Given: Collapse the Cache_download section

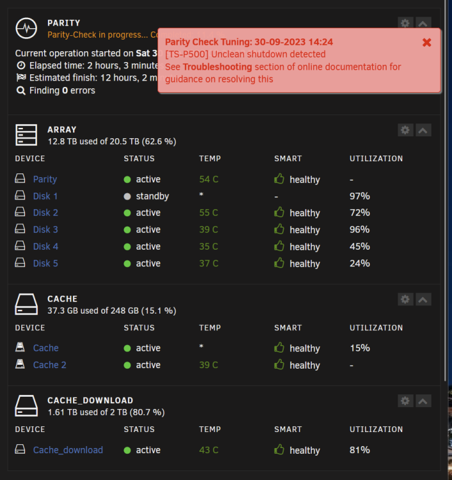Looking at the screenshot, I should point(423,401).
